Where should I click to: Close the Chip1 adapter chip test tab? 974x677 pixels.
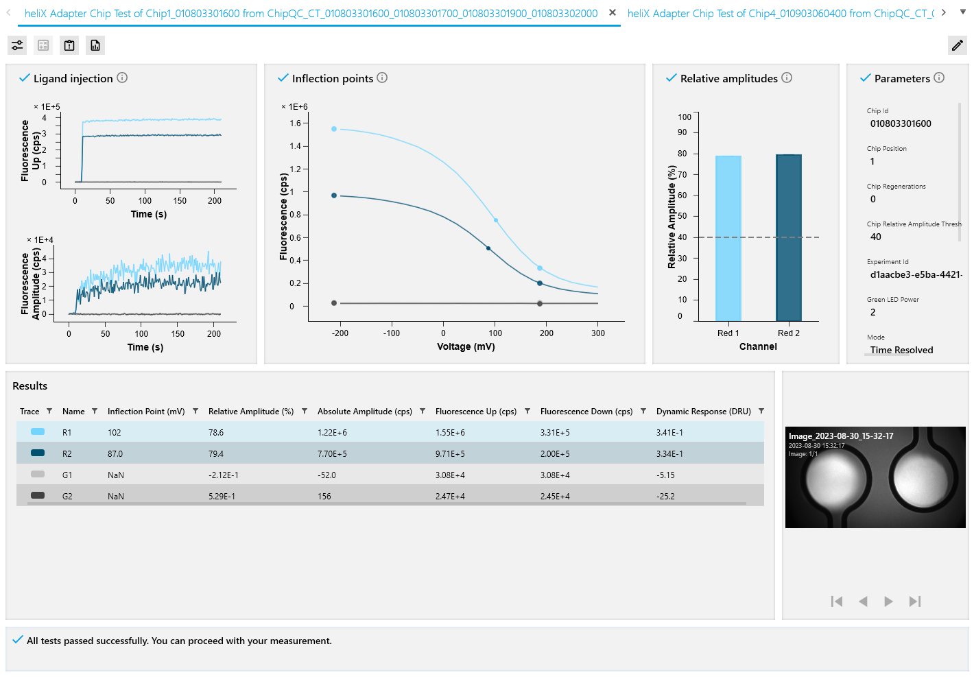[x=612, y=12]
